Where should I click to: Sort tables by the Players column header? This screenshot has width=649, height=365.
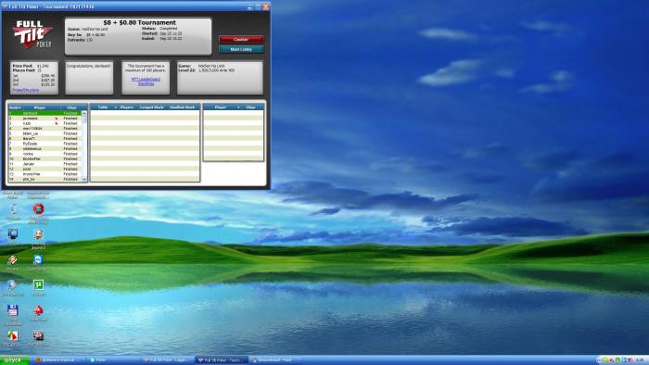pyautogui.click(x=127, y=107)
